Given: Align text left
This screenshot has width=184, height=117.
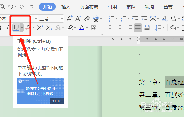Looking at the screenshot, I should click(111, 28).
